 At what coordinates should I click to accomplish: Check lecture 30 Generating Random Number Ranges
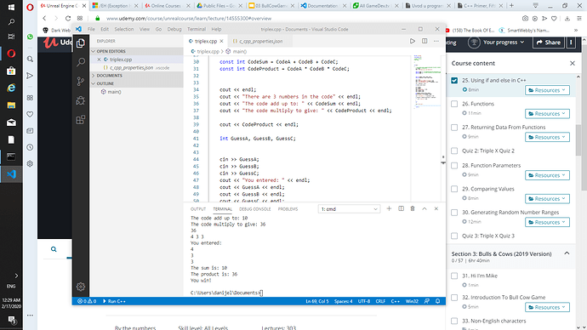pyautogui.click(x=454, y=213)
